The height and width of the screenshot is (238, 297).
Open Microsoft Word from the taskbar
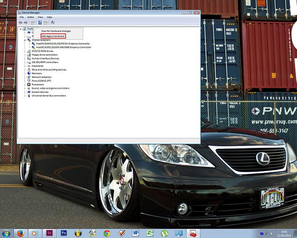[x=135, y=233]
